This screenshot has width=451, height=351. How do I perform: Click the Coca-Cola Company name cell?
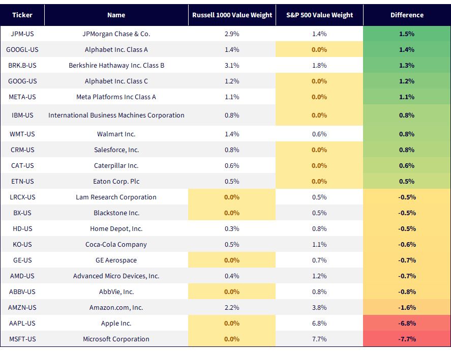116,244
